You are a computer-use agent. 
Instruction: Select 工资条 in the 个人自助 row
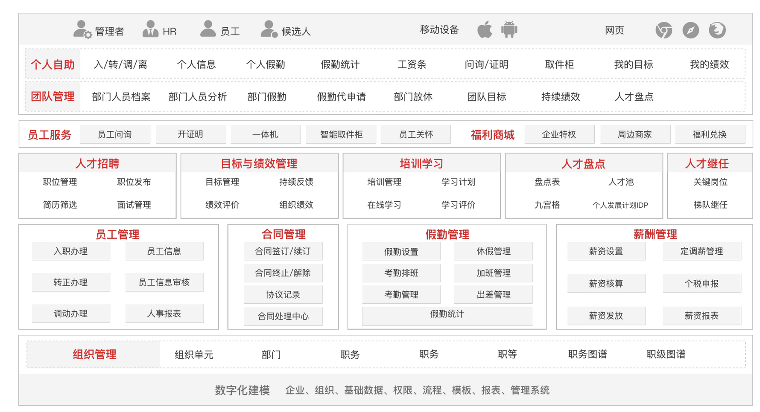[x=412, y=64]
